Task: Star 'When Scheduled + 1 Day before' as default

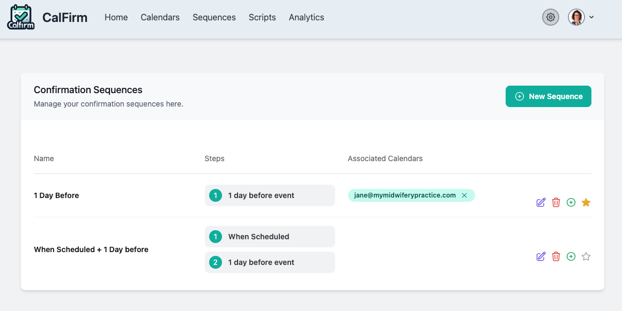Action: [586, 256]
